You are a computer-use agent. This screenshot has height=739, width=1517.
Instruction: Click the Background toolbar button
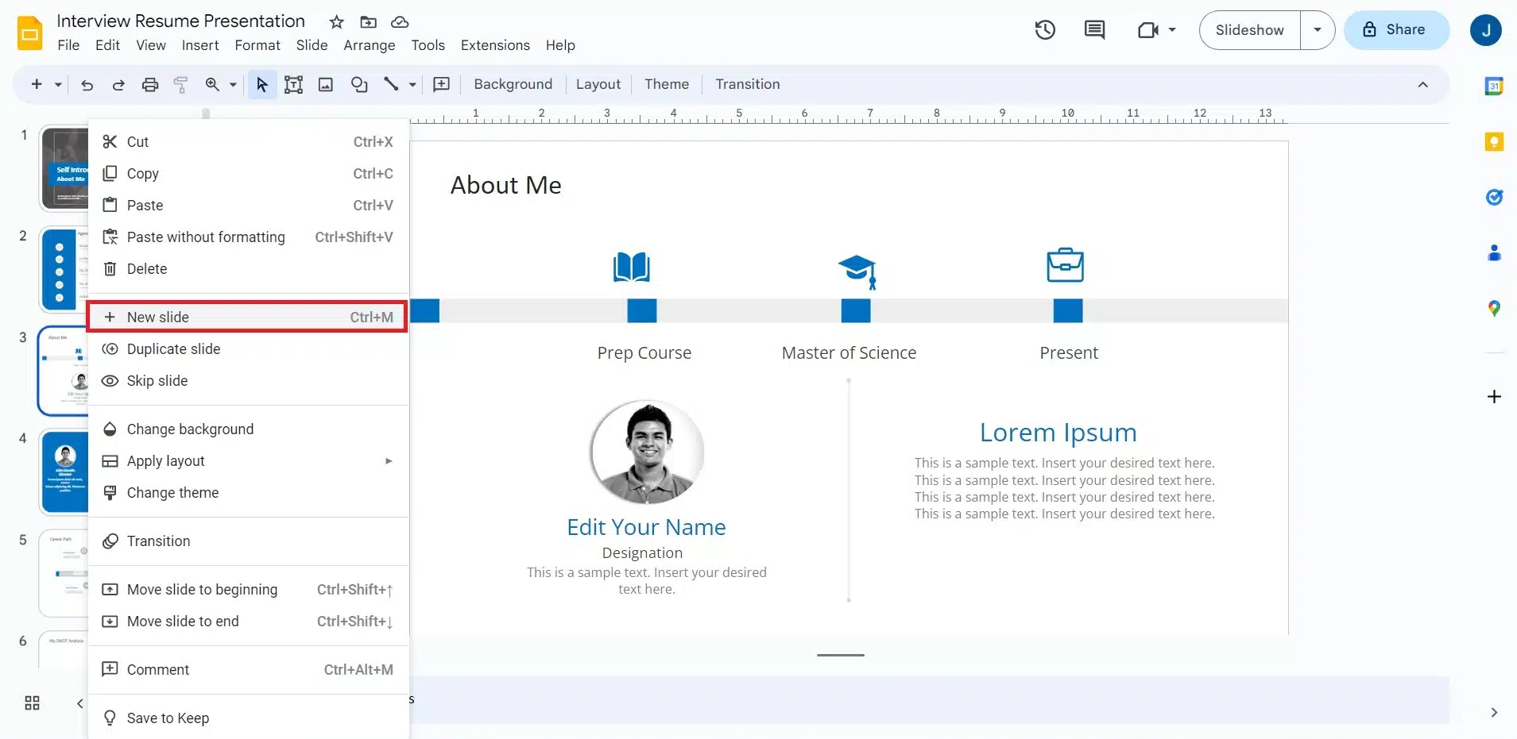click(x=513, y=84)
